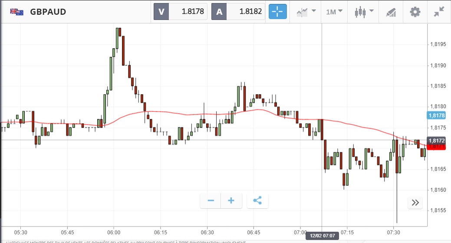Click the 1,8165 price axis label
The image size is (451, 243).
(438, 169)
